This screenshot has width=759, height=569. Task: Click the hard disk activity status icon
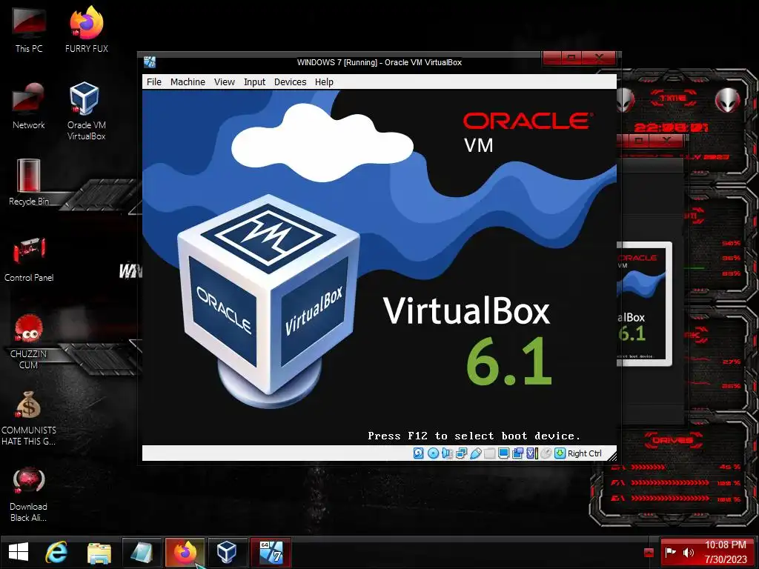(419, 453)
